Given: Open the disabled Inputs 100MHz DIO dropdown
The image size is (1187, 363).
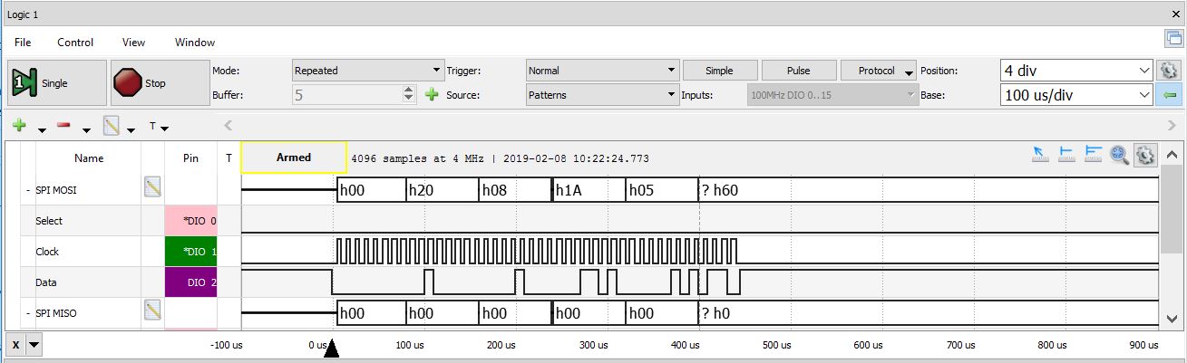Looking at the screenshot, I should click(832, 94).
